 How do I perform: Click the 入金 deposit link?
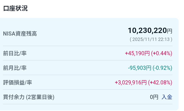167,97
